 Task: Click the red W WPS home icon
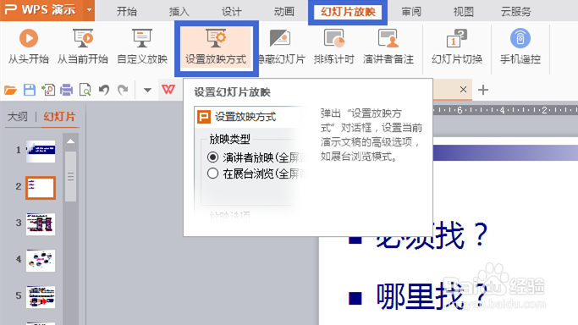(168, 90)
